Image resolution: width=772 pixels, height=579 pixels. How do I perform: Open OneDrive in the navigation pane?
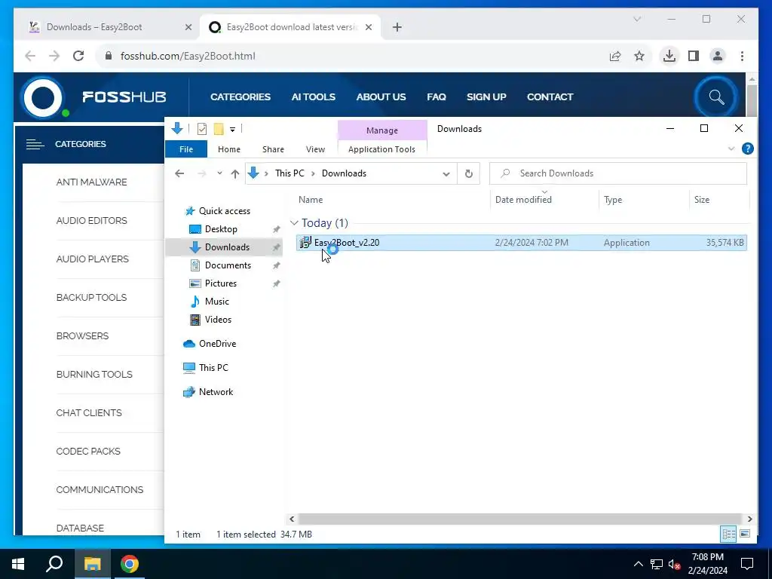[x=217, y=344]
